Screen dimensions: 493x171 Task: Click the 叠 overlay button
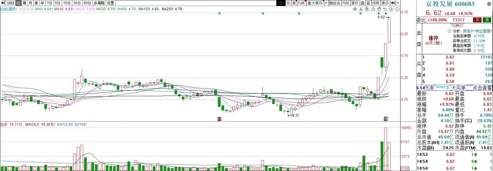tap(363, 3)
